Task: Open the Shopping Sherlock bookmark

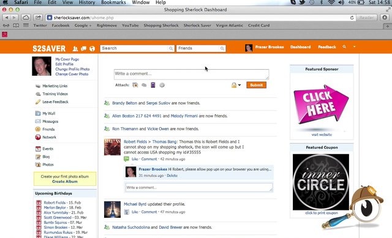Action: pos(161,26)
